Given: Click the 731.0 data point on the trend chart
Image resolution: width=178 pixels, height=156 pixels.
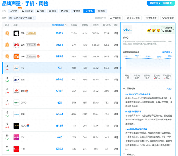Looking at the screenshot, I should tap(170, 58).
